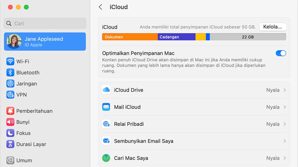298x167 pixels.
Task: Select Bunyi label in the sidebar
Action: [23, 122]
